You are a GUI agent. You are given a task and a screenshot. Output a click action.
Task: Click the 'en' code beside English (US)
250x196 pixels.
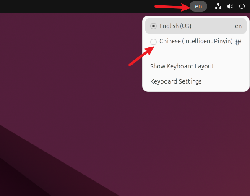238,26
